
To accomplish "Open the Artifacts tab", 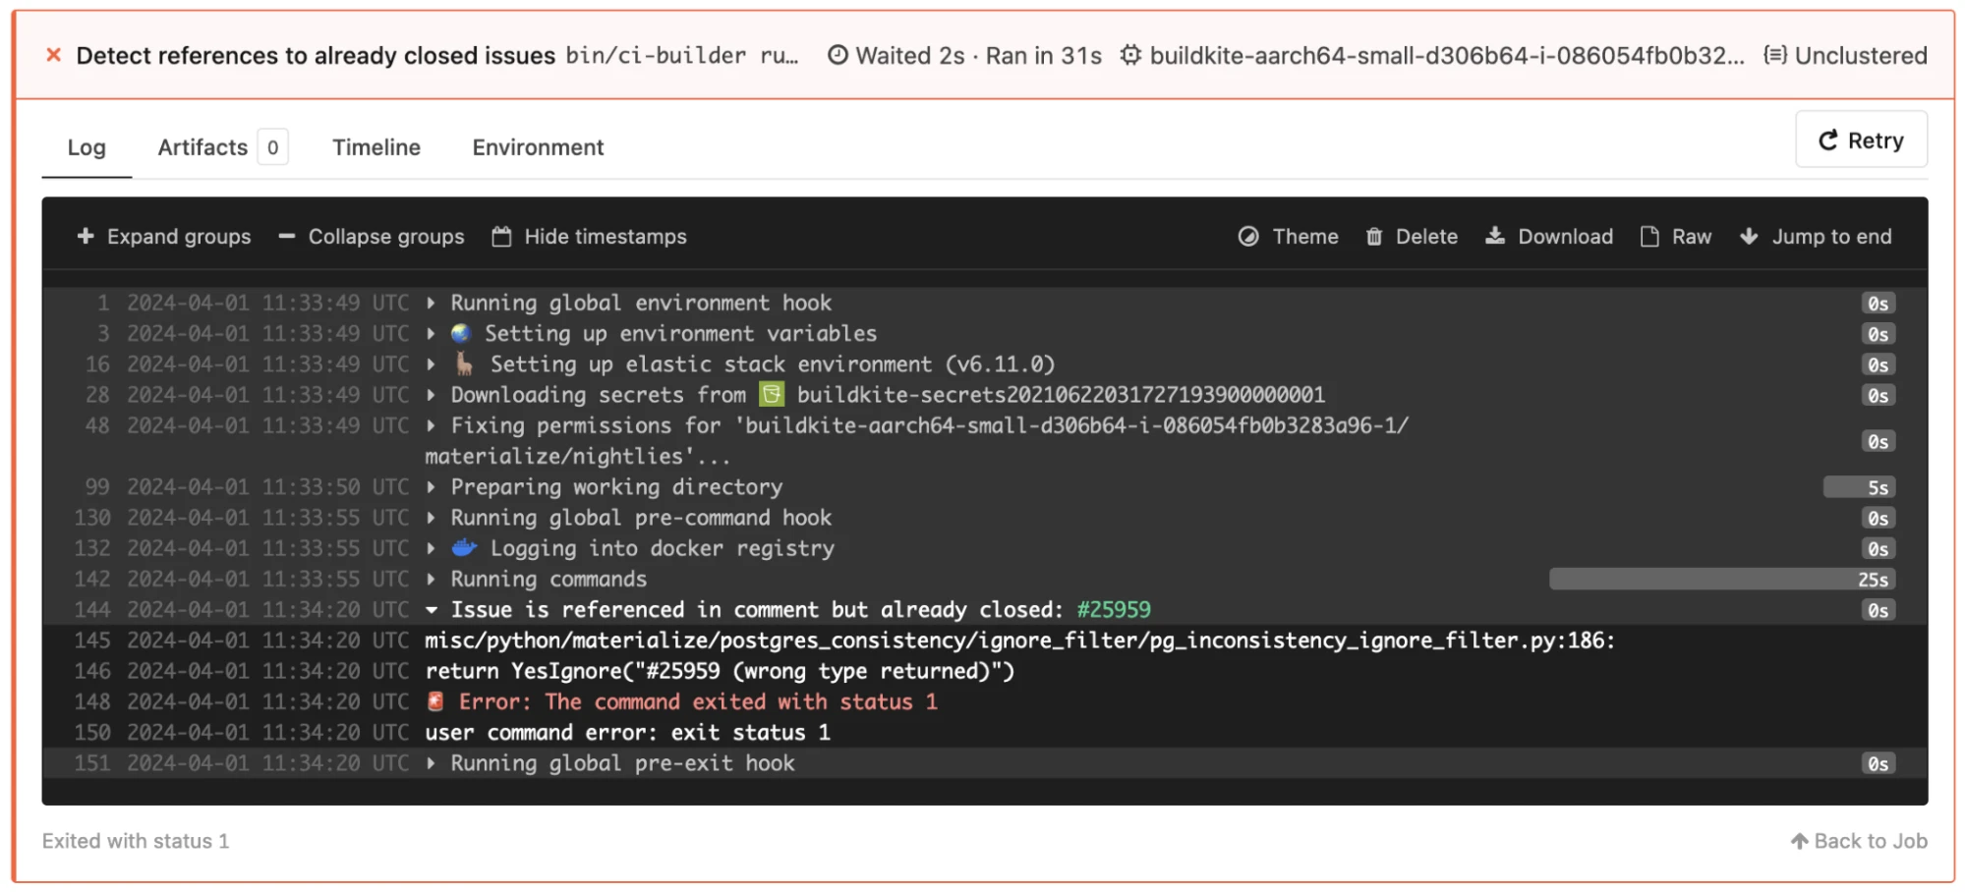I will click(222, 147).
